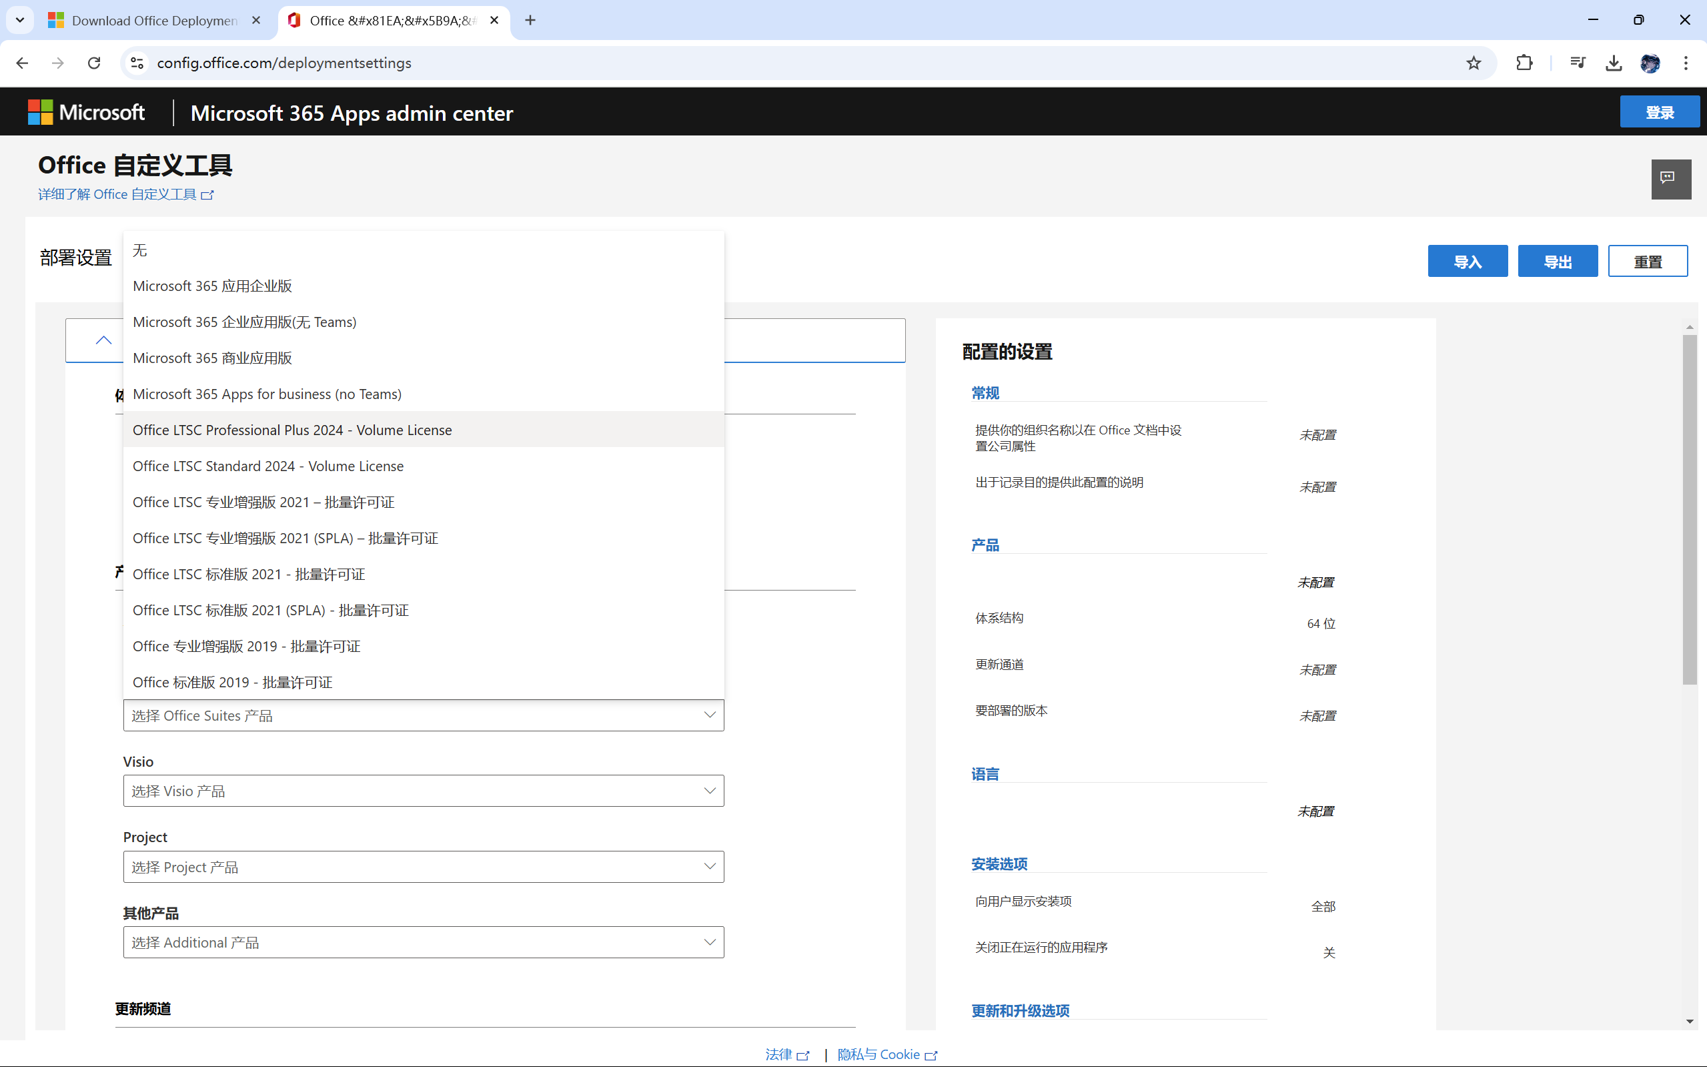Select Microsoft 365 商业应用版

423,358
